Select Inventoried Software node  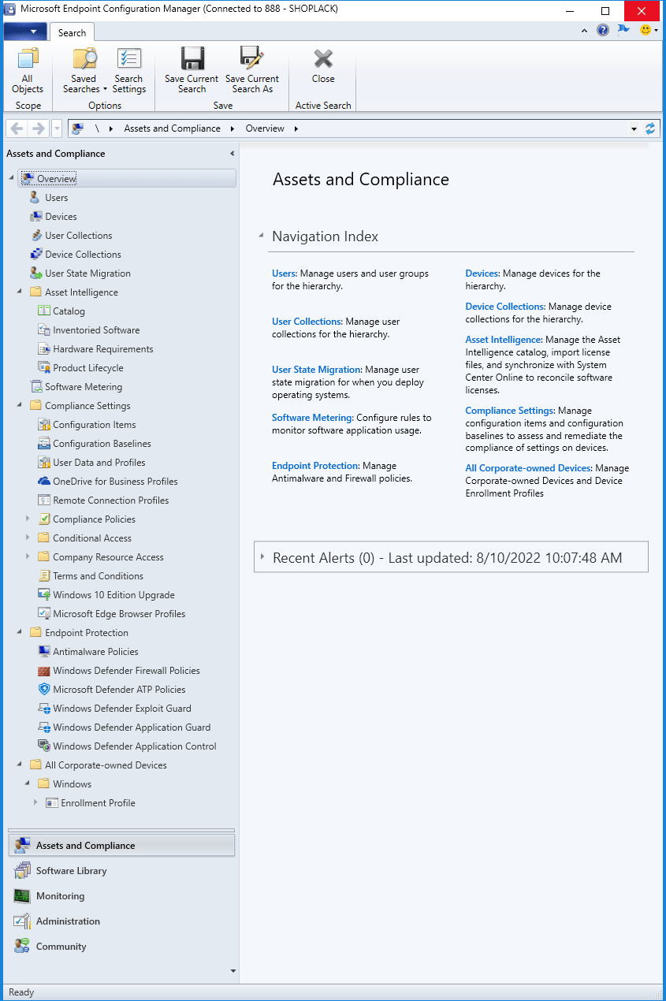coord(96,330)
